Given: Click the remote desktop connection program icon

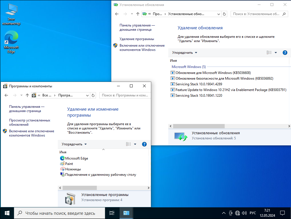Looking at the screenshot, I should [62, 175].
